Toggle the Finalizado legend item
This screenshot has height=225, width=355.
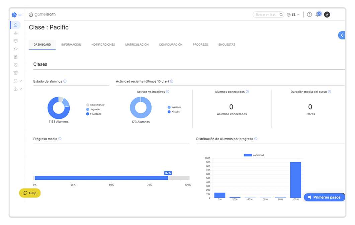[94, 114]
